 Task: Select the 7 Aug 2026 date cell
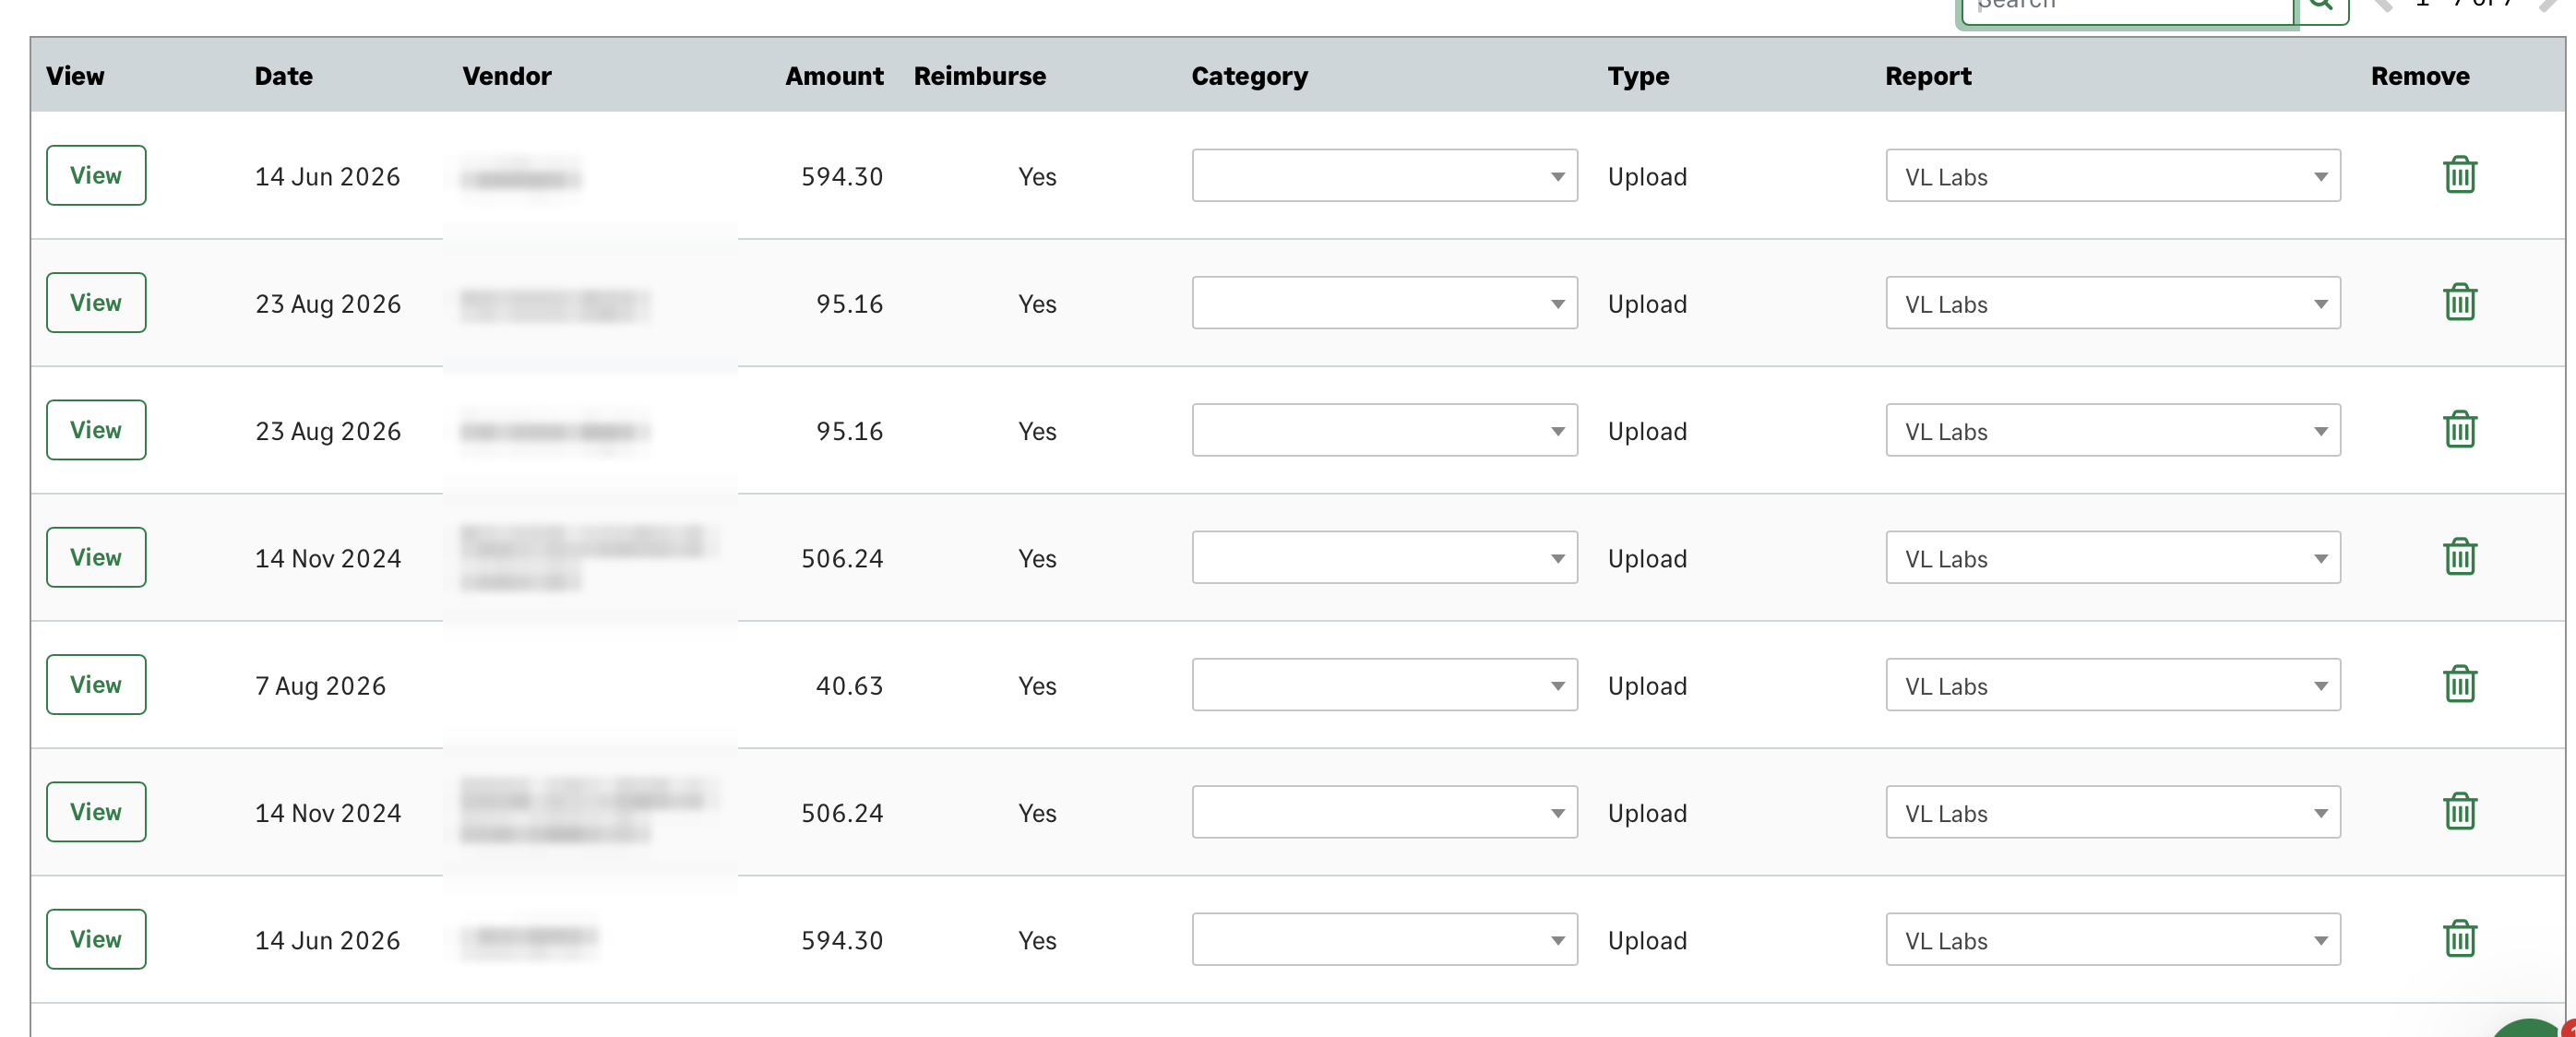(x=320, y=686)
